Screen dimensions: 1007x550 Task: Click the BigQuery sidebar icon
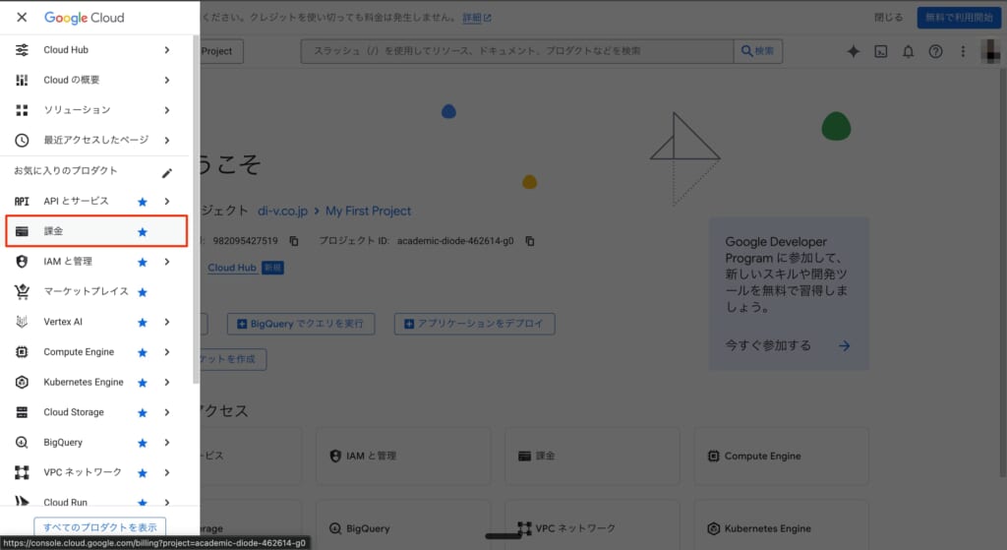coord(22,443)
